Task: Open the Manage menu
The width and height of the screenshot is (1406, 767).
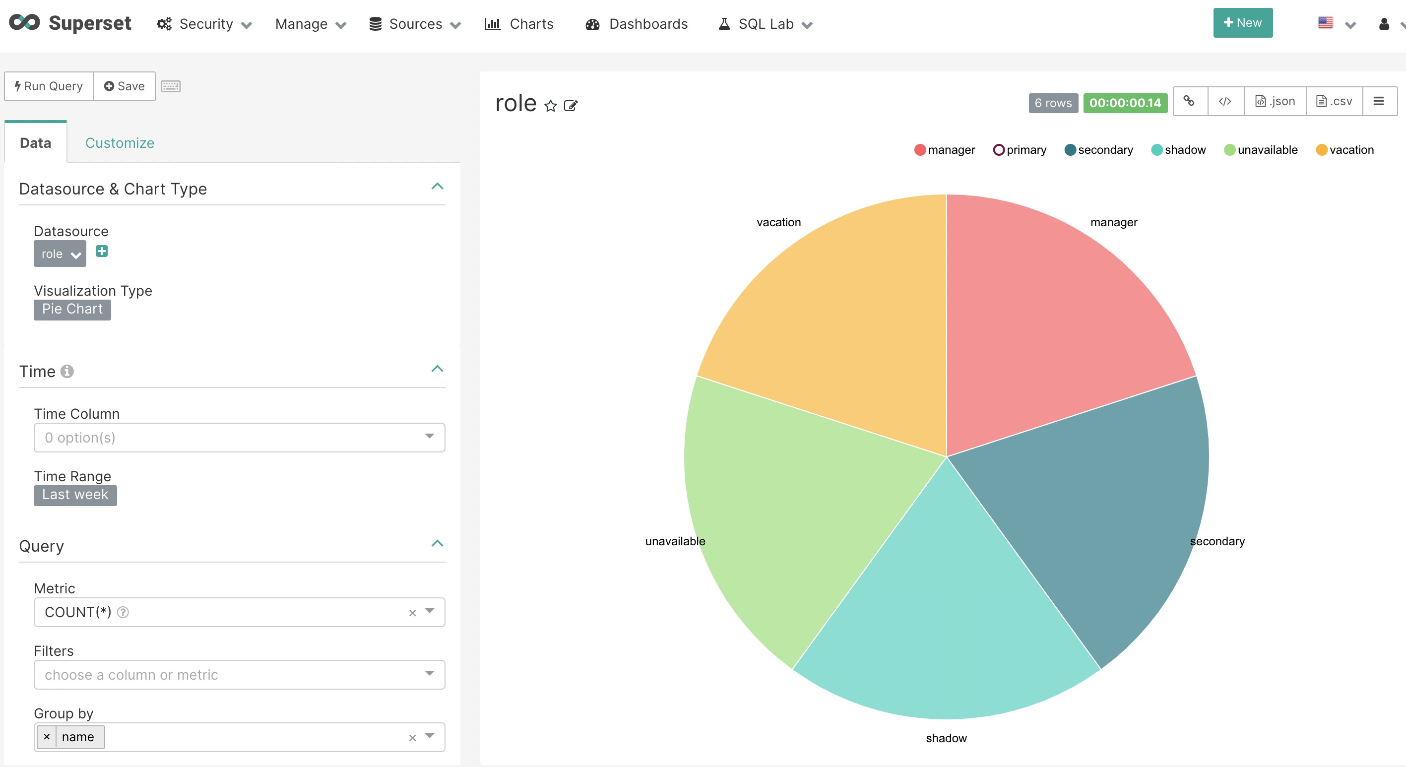Action: (x=311, y=24)
